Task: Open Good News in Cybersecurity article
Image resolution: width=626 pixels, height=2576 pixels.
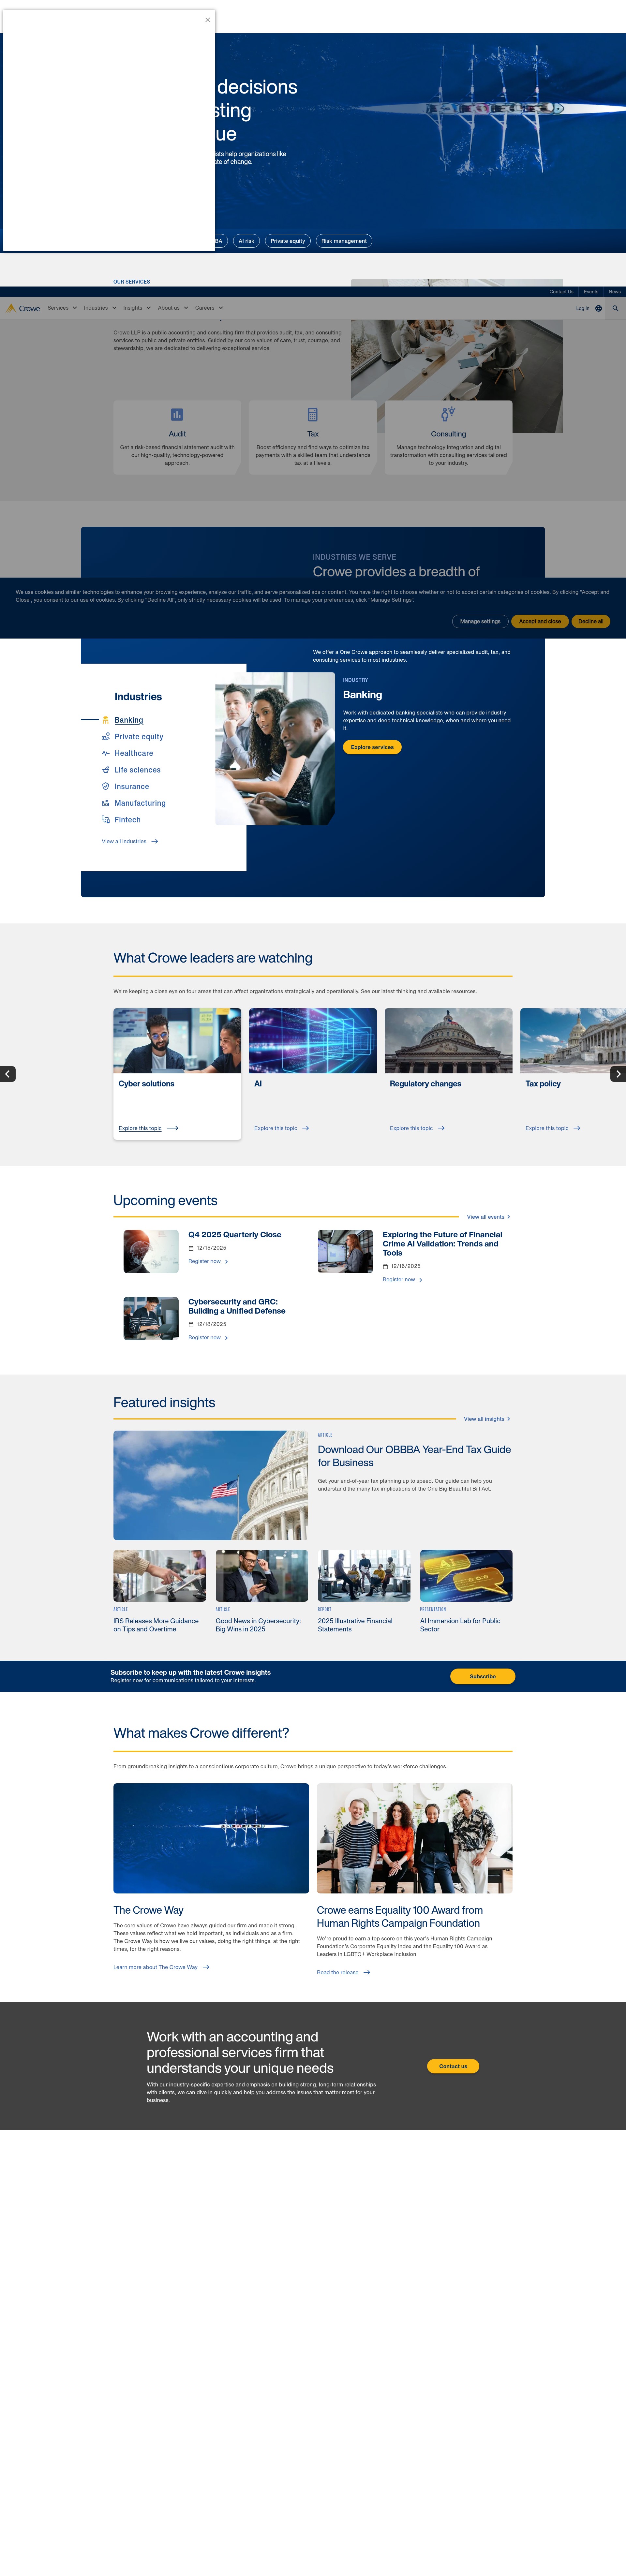Action: [258, 1625]
